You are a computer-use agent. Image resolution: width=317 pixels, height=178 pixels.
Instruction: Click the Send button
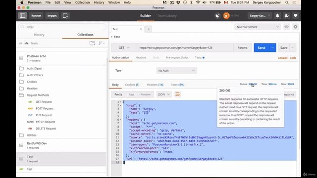click(x=262, y=48)
